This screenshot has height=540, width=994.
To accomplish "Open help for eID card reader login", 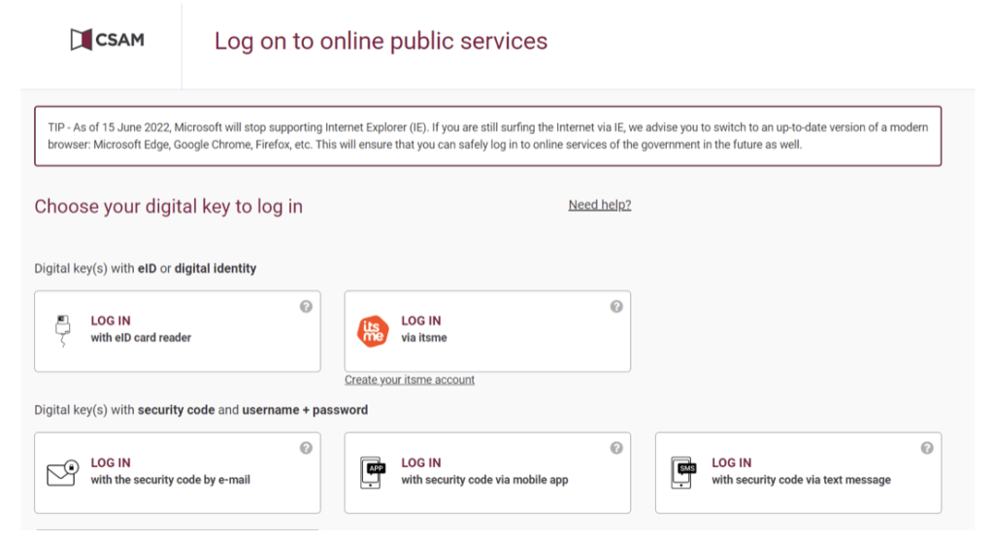I will 306,307.
